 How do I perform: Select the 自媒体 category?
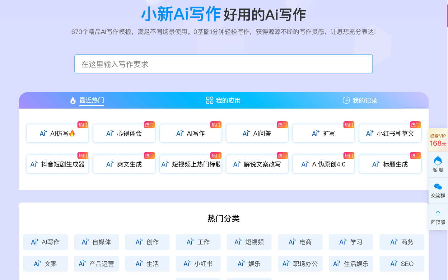click(x=96, y=242)
